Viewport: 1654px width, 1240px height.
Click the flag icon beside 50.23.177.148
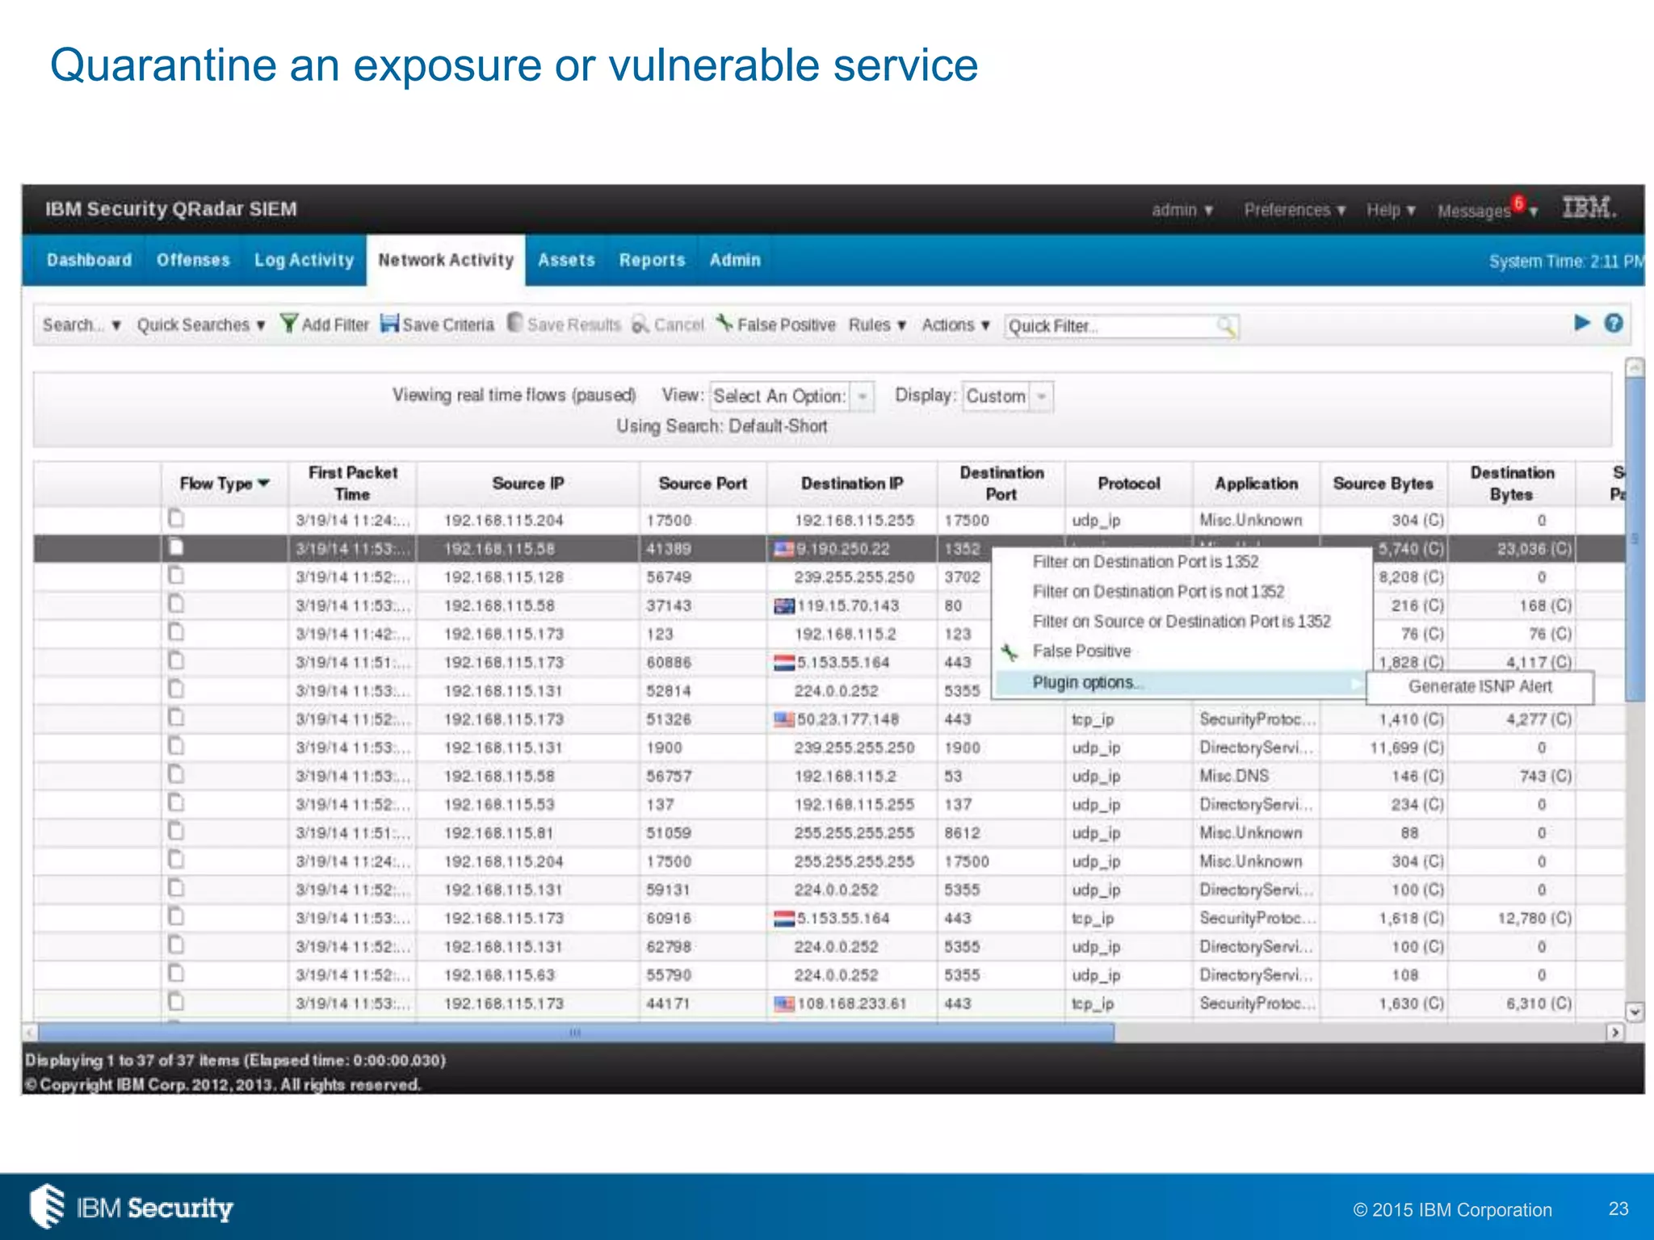(783, 719)
